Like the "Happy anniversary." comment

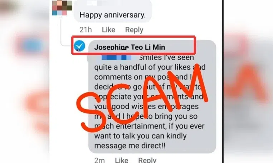[108, 30]
